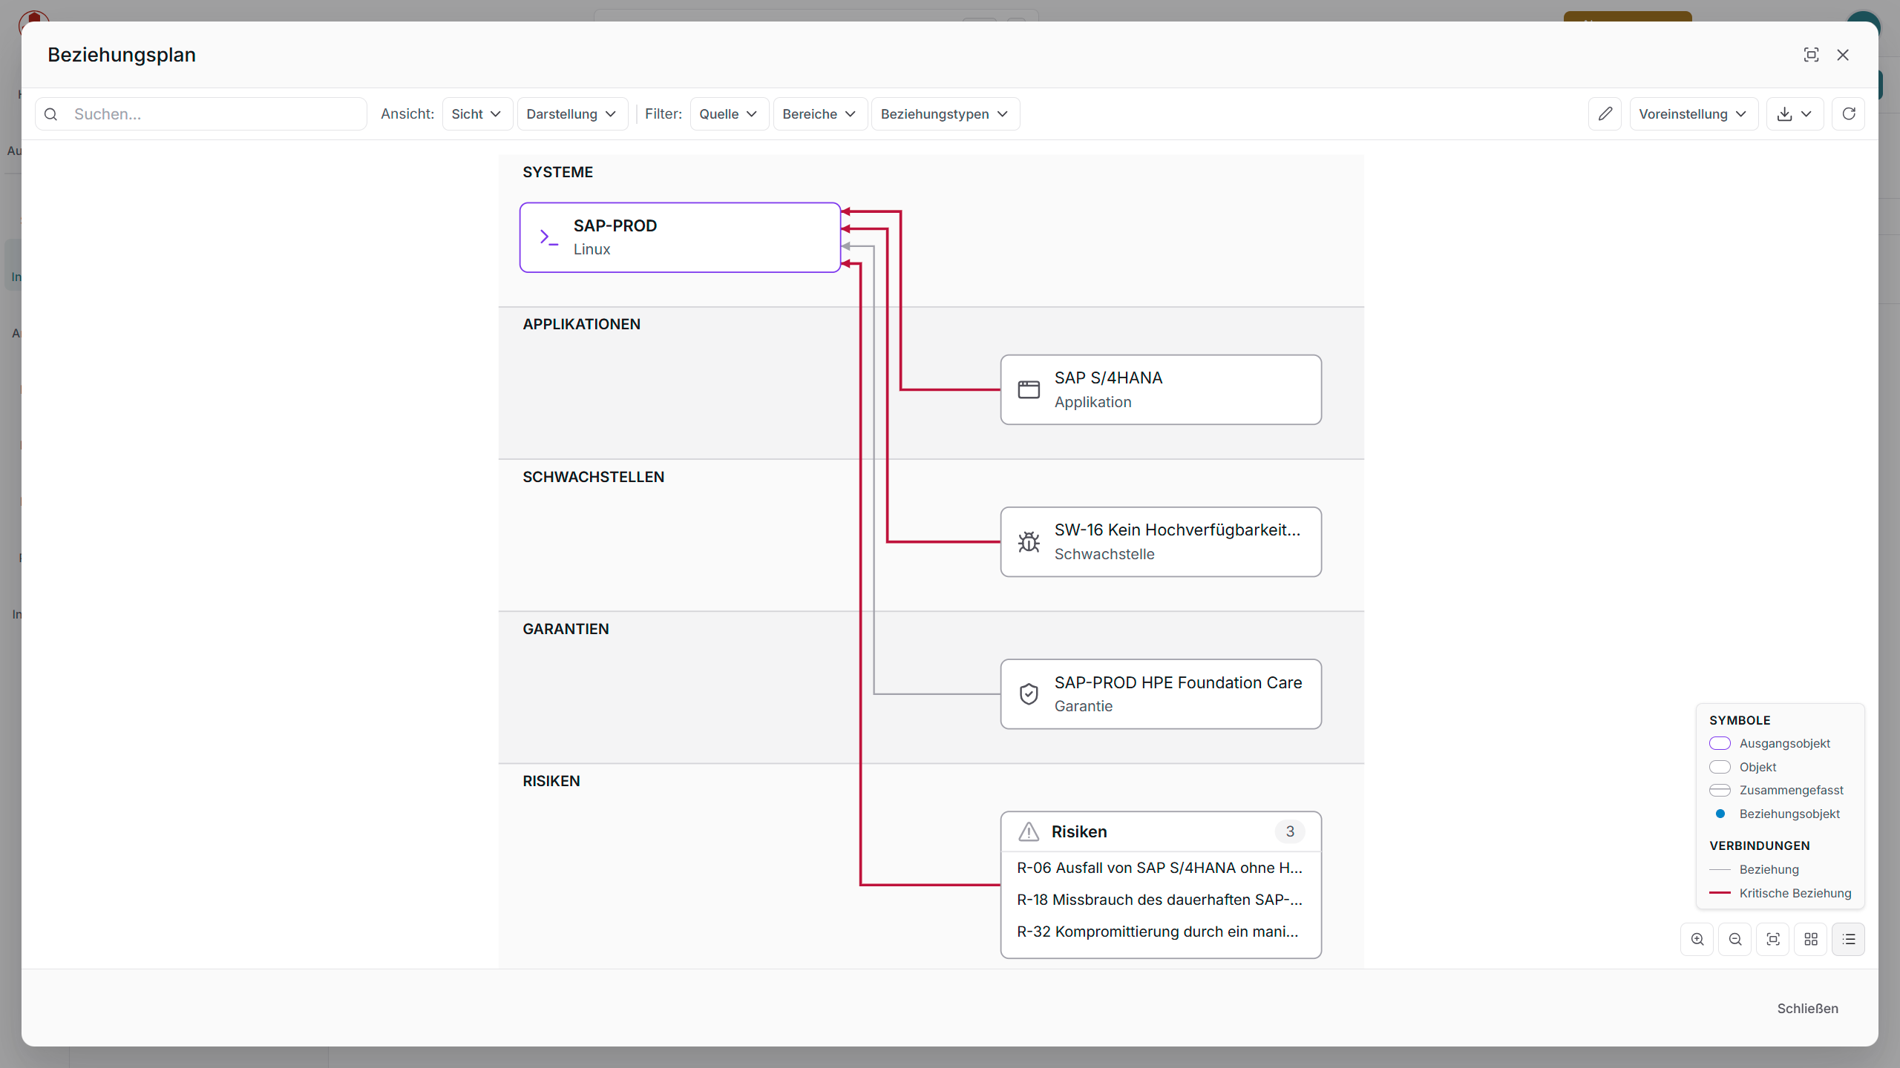1900x1068 pixels.
Task: Open risk R-32 Kompromittierung durch ein mani
Action: click(1159, 932)
